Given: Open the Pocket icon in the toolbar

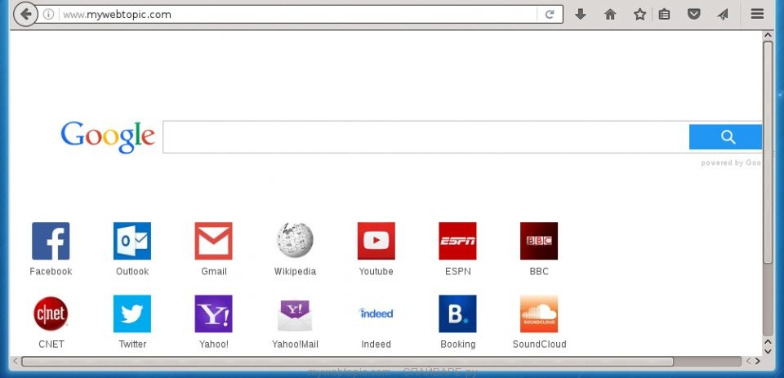Looking at the screenshot, I should tap(693, 14).
